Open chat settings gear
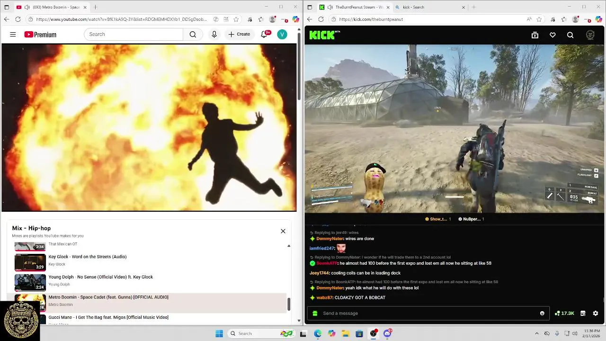 click(x=596, y=313)
